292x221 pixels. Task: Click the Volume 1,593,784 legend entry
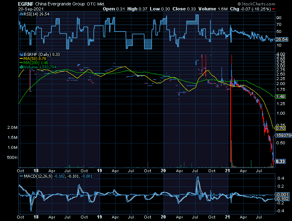[x=40, y=67]
